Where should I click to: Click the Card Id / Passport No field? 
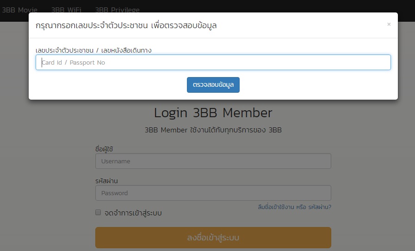pos(213,62)
